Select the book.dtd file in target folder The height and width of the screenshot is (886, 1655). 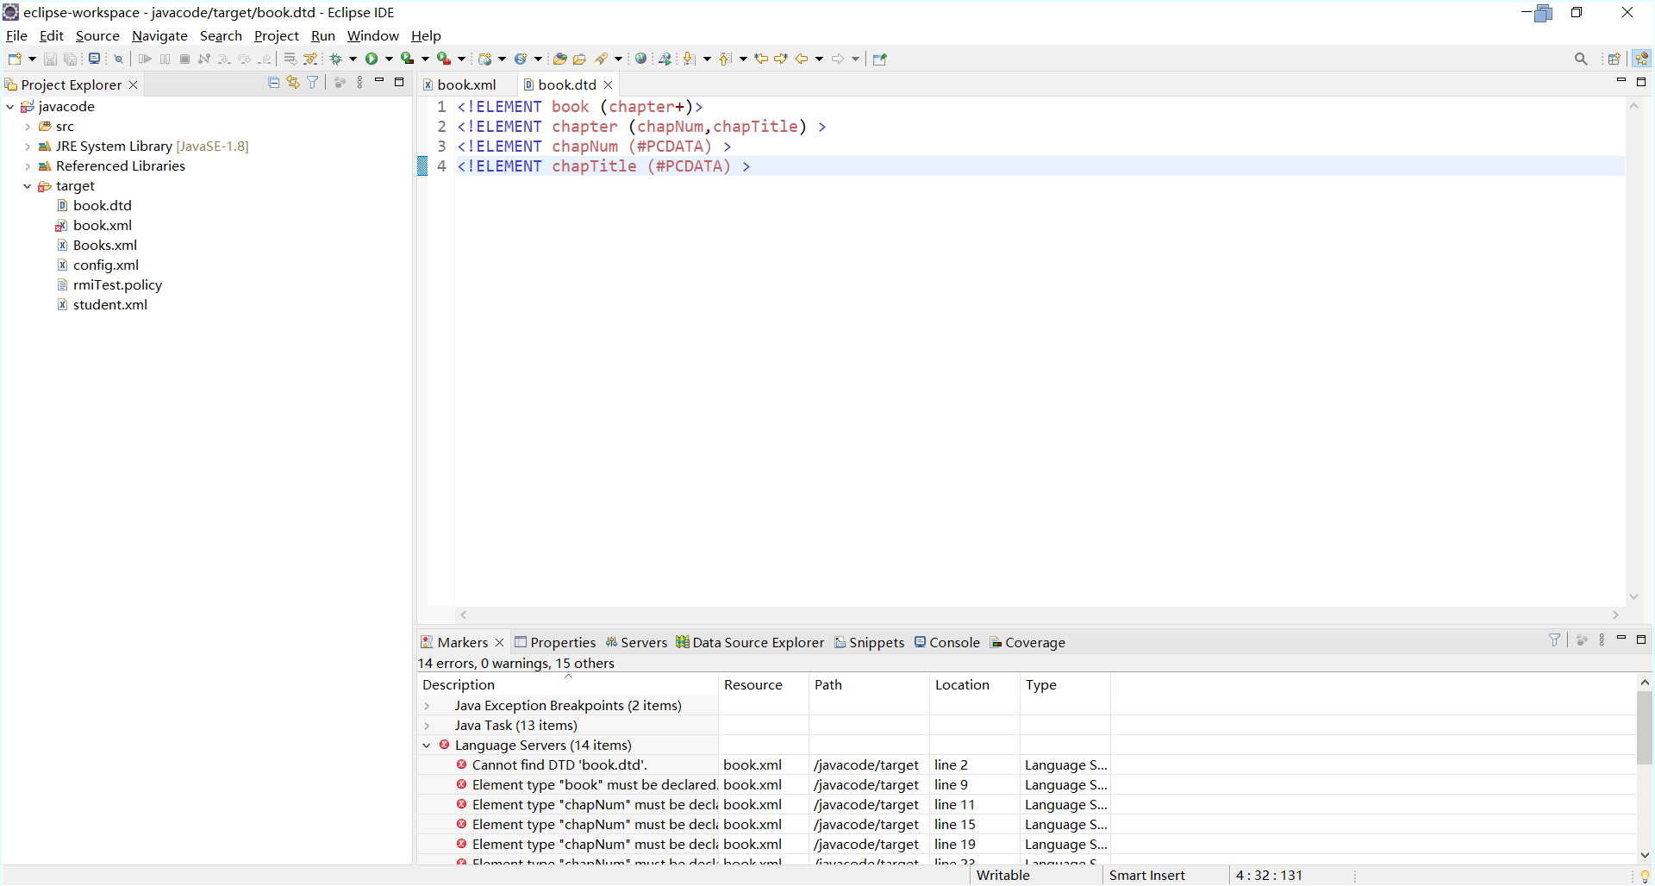103,205
